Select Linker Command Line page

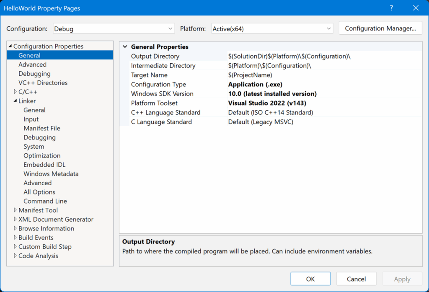click(45, 201)
